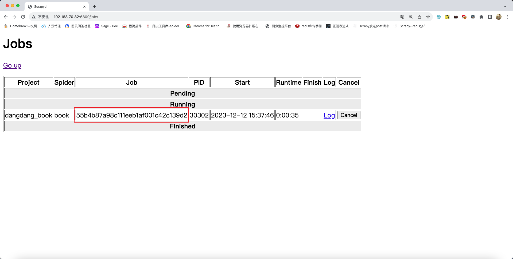Click the Jobs page heading
The image size is (513, 259).
[18, 44]
